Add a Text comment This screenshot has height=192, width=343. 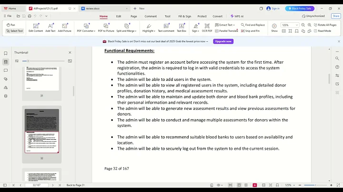click(166, 28)
